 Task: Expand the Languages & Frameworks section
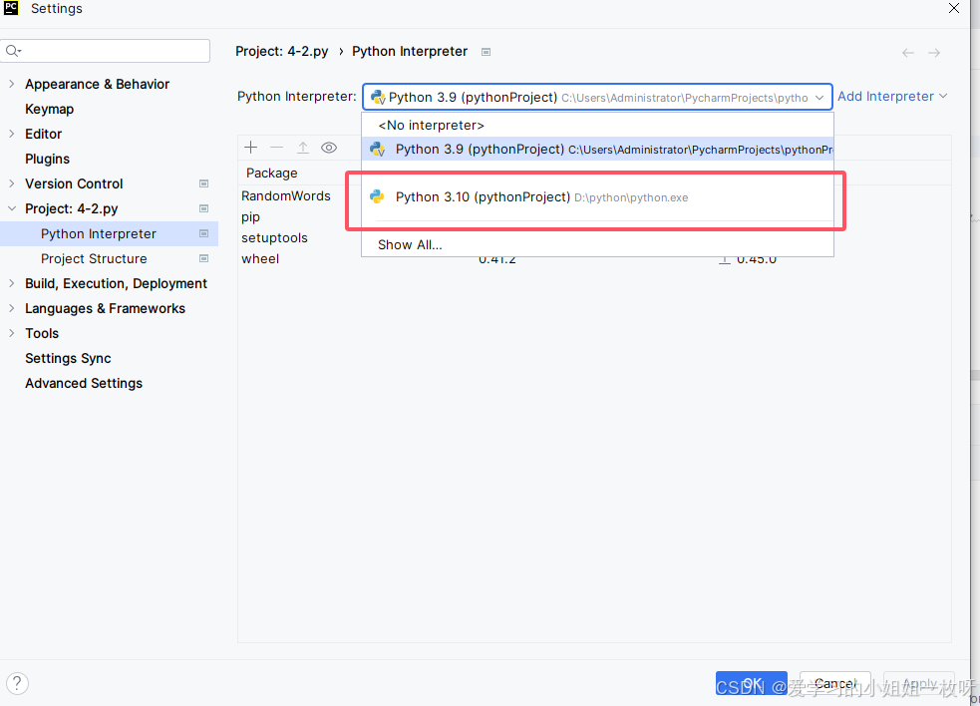11,309
